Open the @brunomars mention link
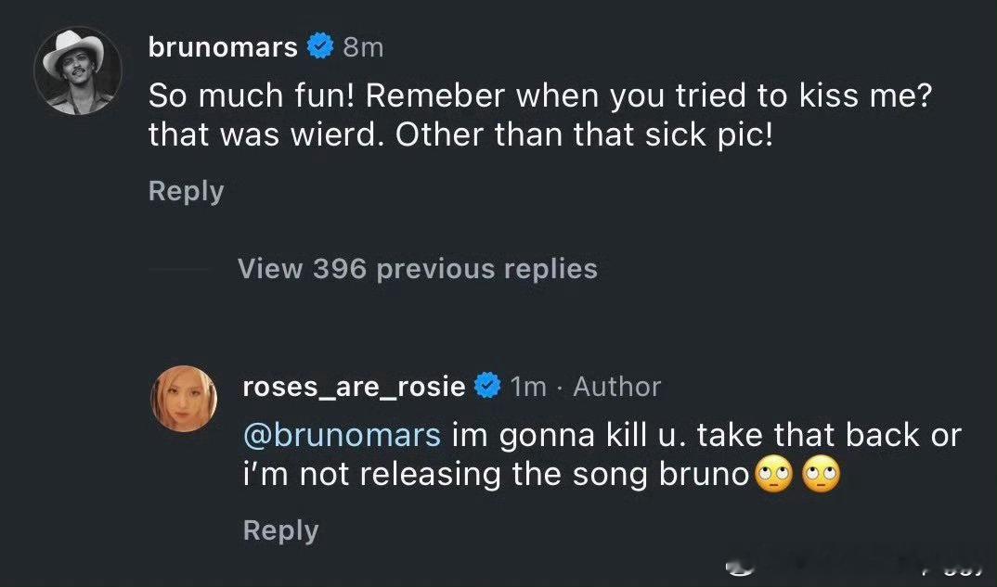The image size is (997, 587). [x=342, y=436]
